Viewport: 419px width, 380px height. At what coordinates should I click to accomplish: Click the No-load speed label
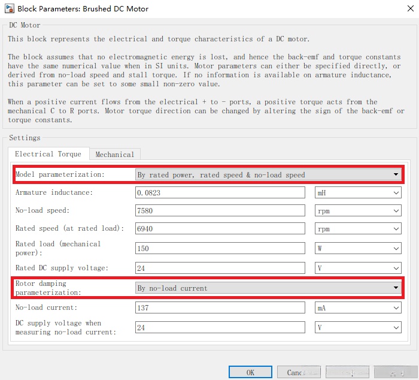42,210
